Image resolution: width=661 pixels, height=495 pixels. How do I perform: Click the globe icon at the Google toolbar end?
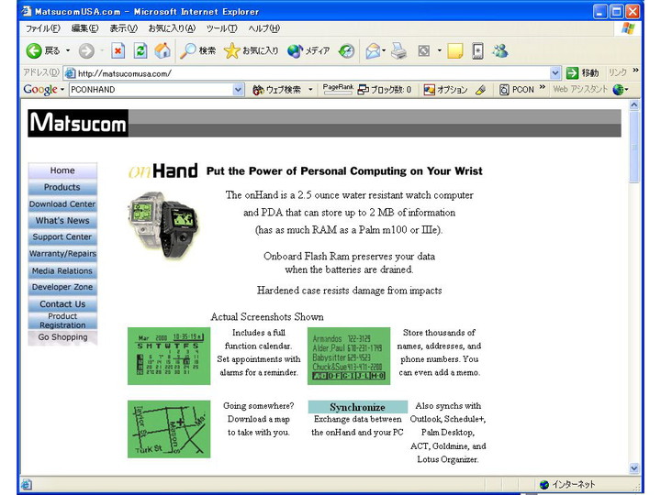click(618, 90)
